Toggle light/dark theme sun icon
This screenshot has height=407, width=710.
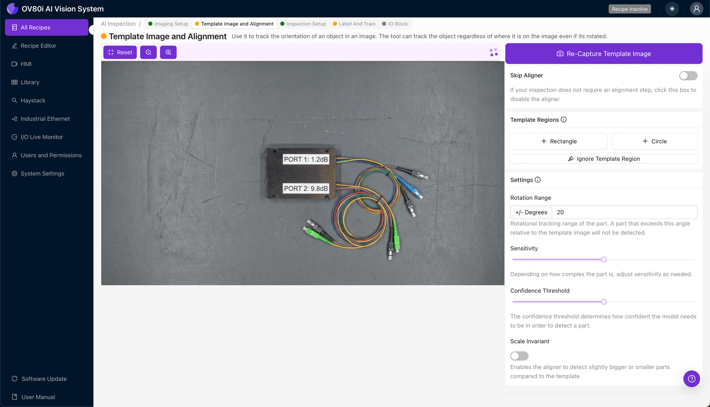tap(672, 9)
